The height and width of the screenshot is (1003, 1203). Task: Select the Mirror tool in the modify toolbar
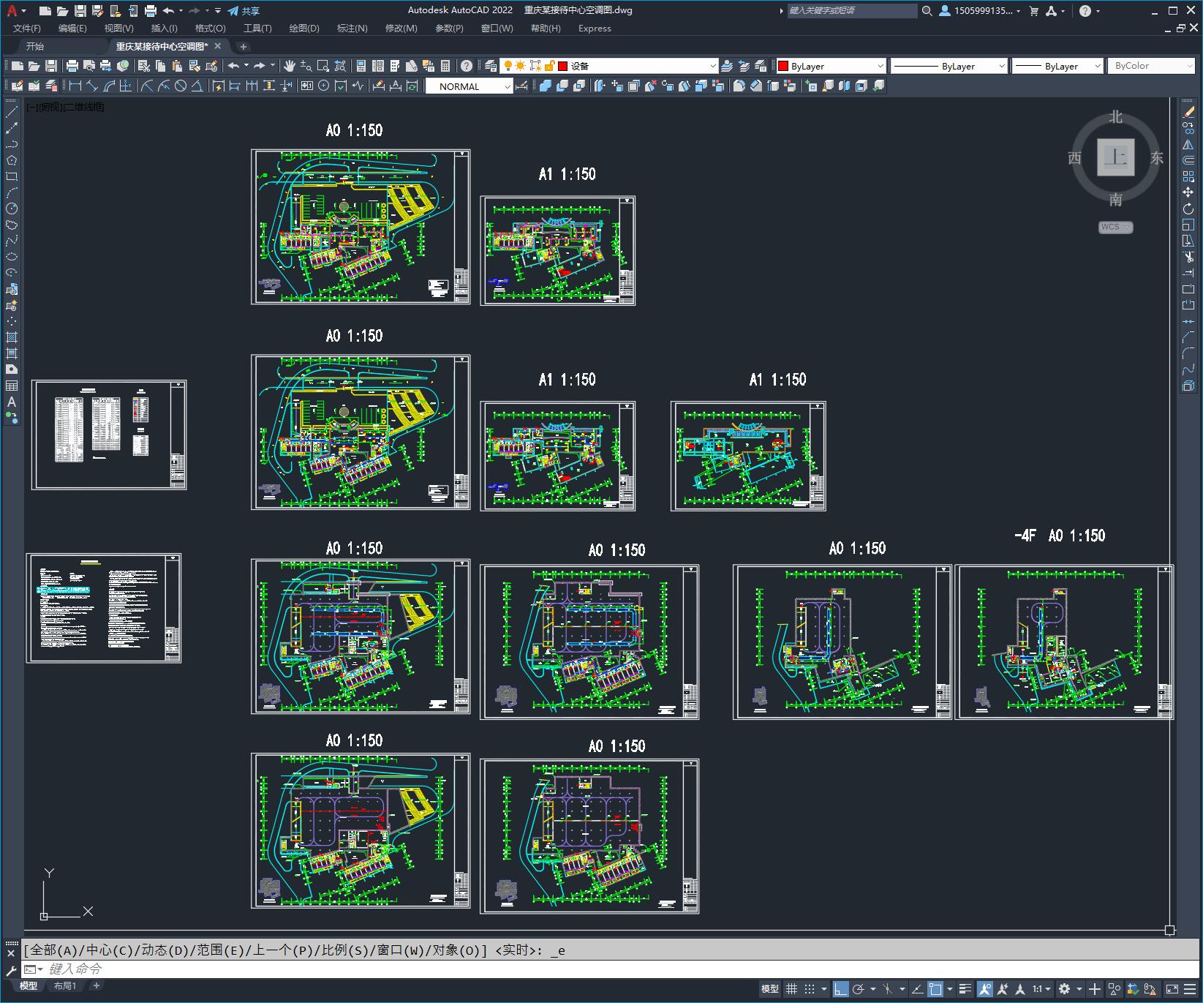[1188, 145]
